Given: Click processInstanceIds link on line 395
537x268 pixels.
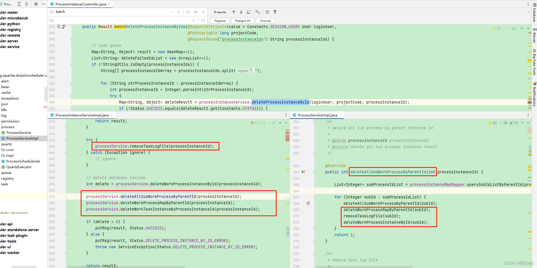Looking at the screenshot, I should (x=242, y=39).
